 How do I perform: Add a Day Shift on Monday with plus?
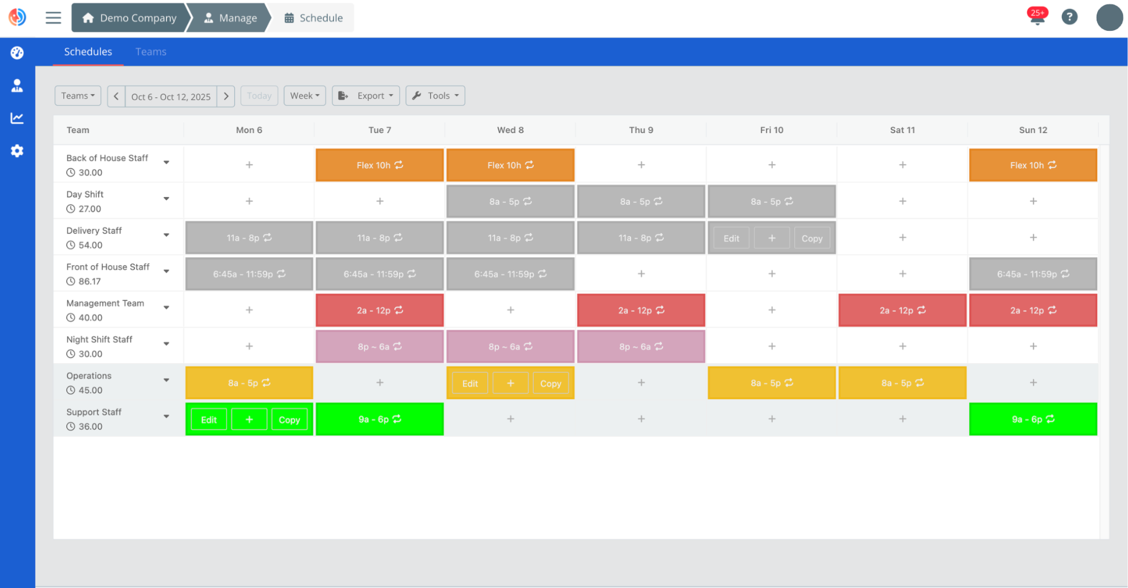(x=249, y=201)
